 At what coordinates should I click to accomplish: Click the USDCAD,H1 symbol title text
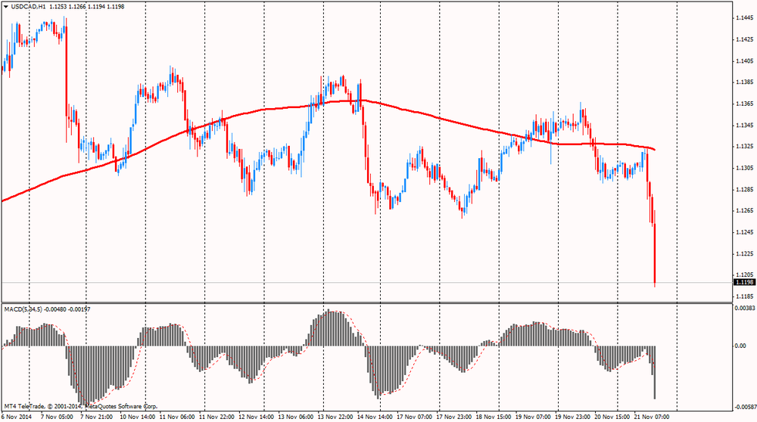(29, 7)
